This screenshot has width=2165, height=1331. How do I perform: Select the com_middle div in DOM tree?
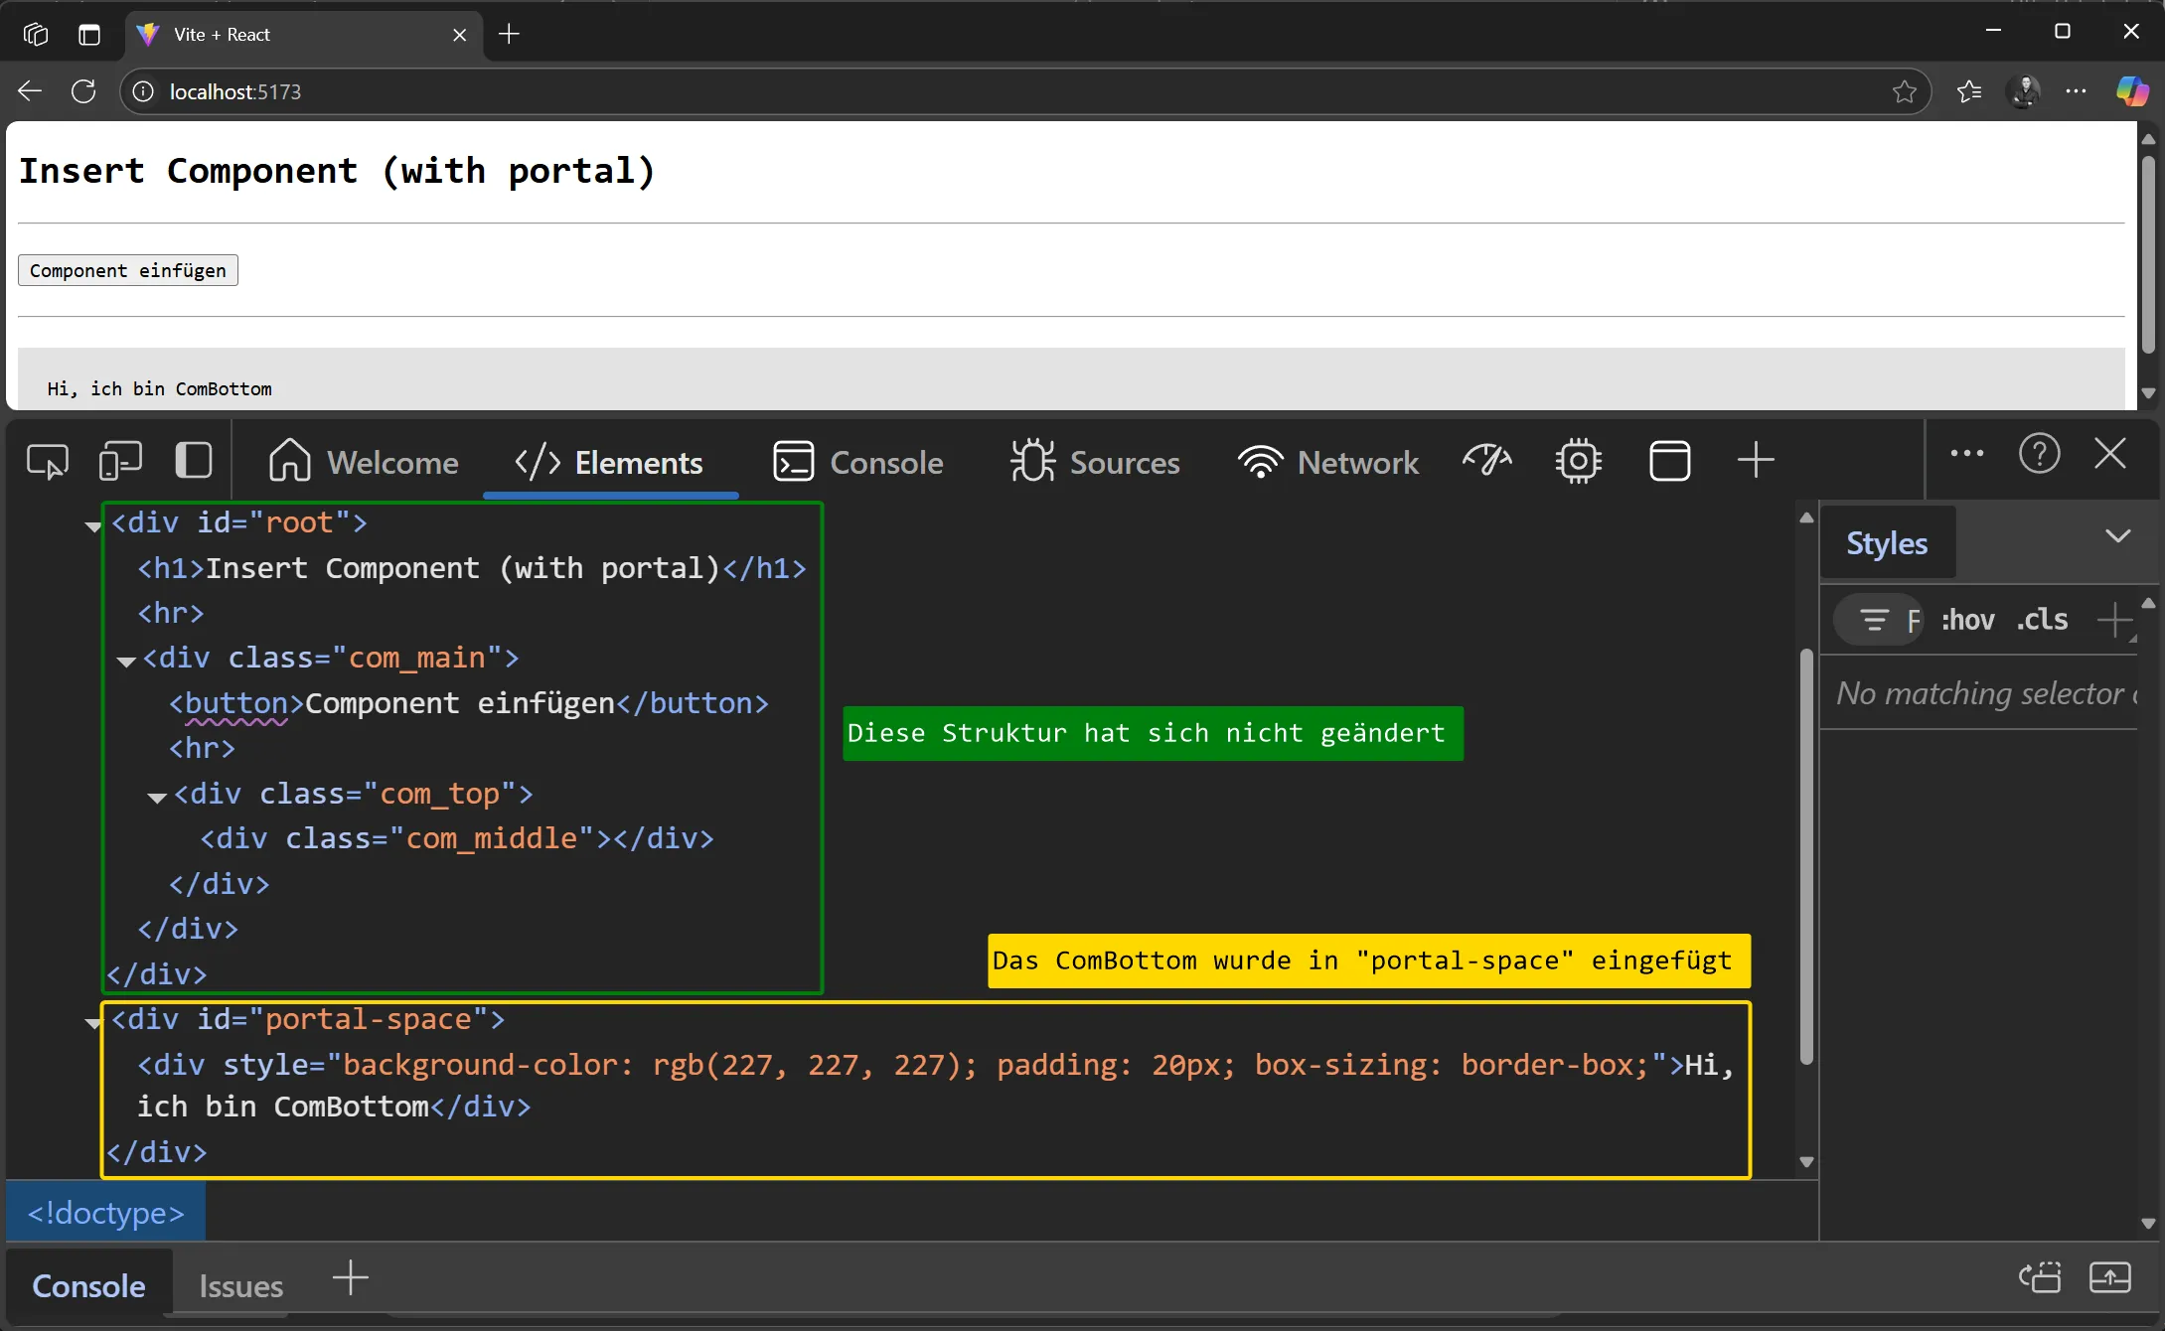pos(457,838)
